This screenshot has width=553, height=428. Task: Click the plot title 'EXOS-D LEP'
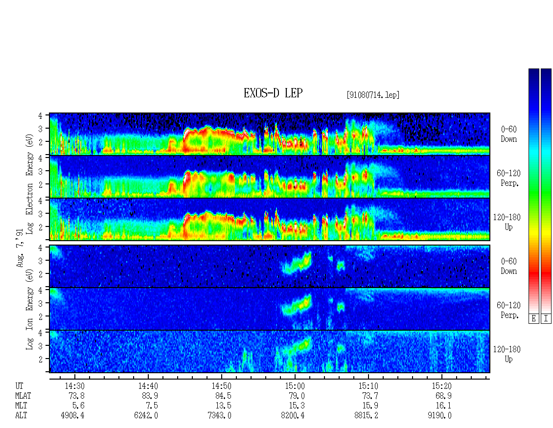(x=273, y=93)
